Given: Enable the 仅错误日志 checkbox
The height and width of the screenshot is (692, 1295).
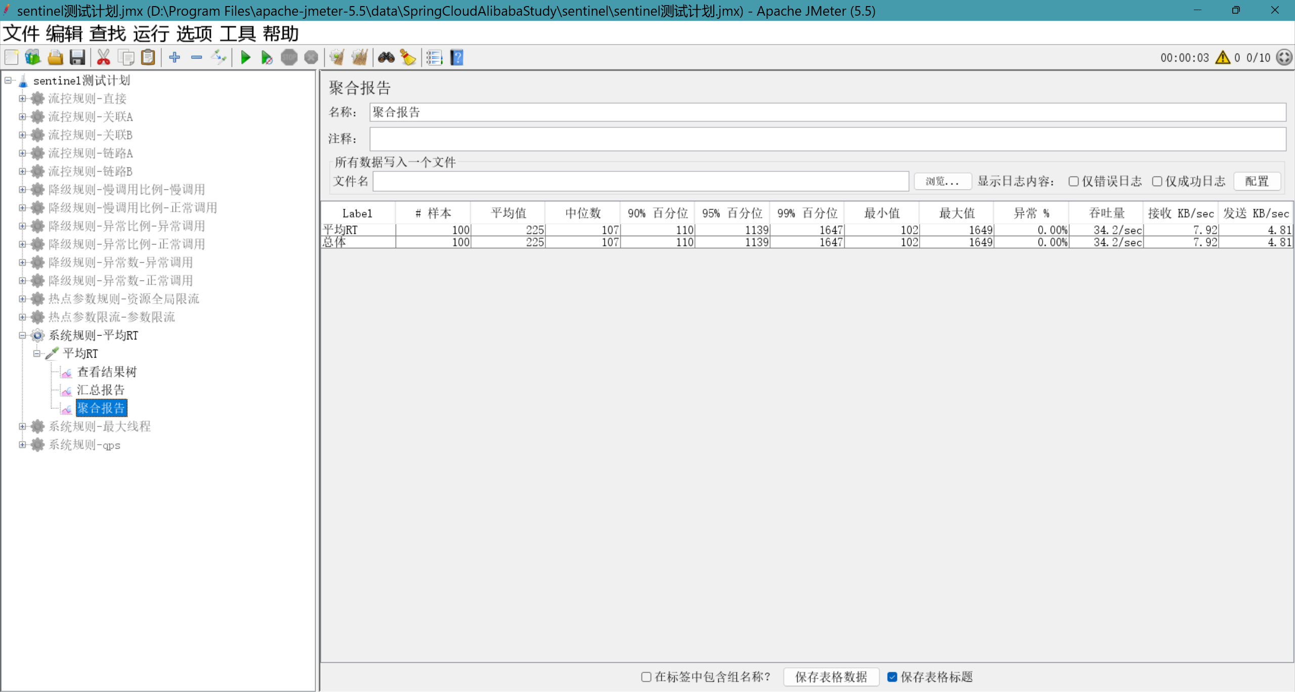Looking at the screenshot, I should click(1074, 181).
